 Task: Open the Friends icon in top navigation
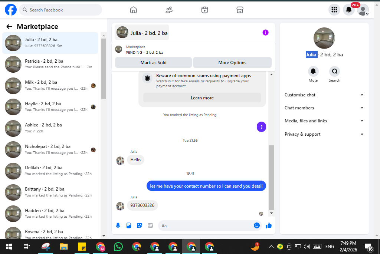click(x=169, y=10)
